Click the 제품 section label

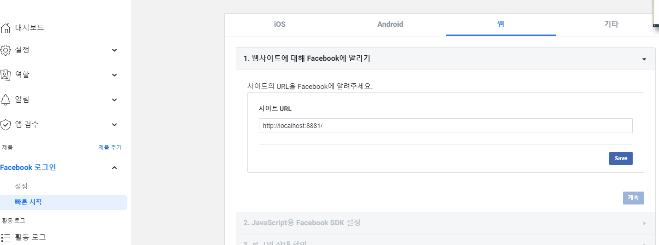point(7,147)
